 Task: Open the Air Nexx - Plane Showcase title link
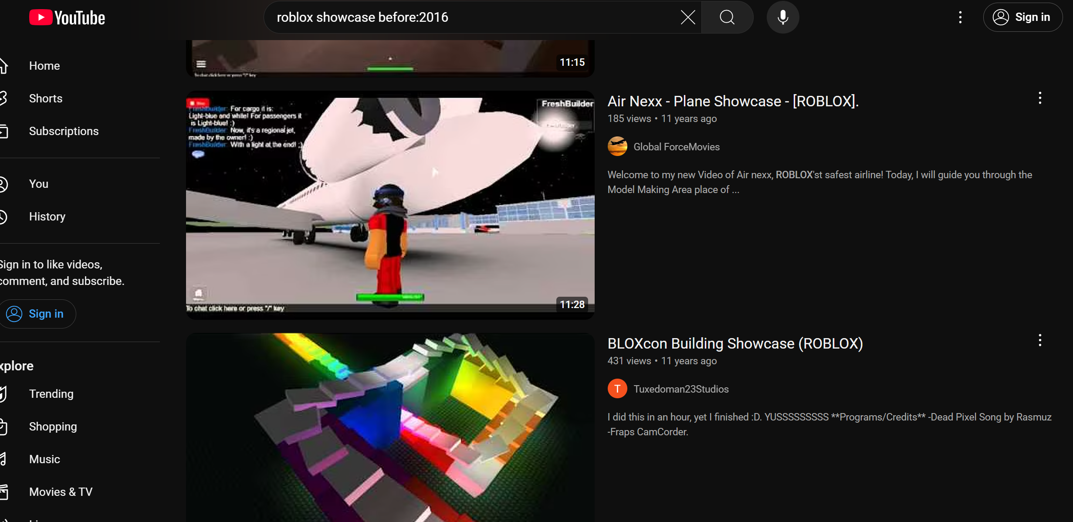(x=733, y=102)
